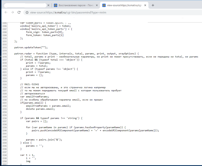Click the forward navigation arrow
Image resolution: width=202 pixels, height=166 pixels.
[12, 12]
